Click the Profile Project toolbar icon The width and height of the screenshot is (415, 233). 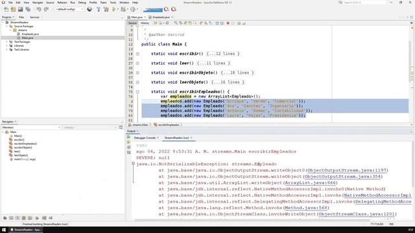(133, 9)
